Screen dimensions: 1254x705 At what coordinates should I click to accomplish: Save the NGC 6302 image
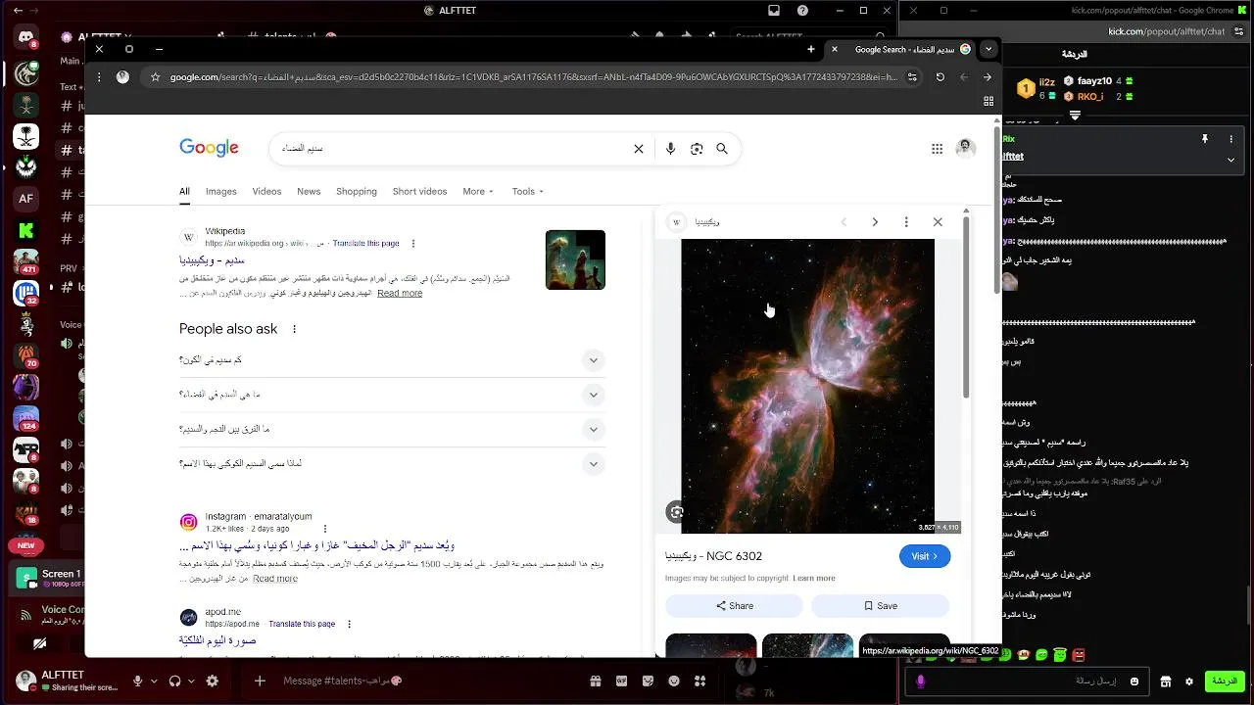[x=880, y=606]
